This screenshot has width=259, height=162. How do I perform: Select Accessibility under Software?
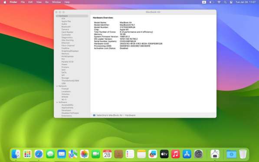coord(67,105)
